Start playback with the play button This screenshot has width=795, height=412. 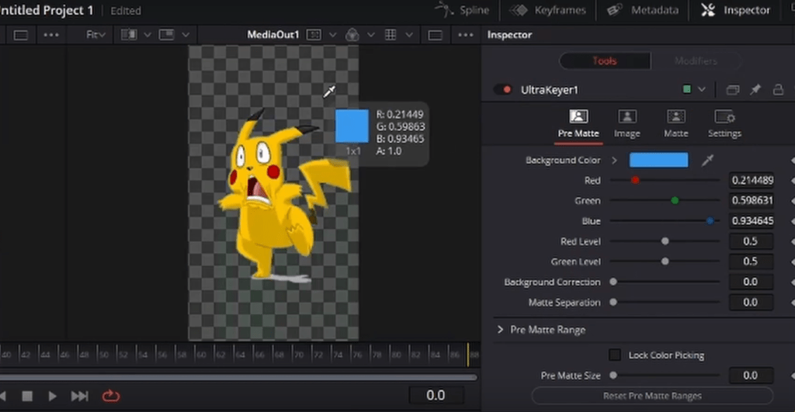click(x=52, y=396)
